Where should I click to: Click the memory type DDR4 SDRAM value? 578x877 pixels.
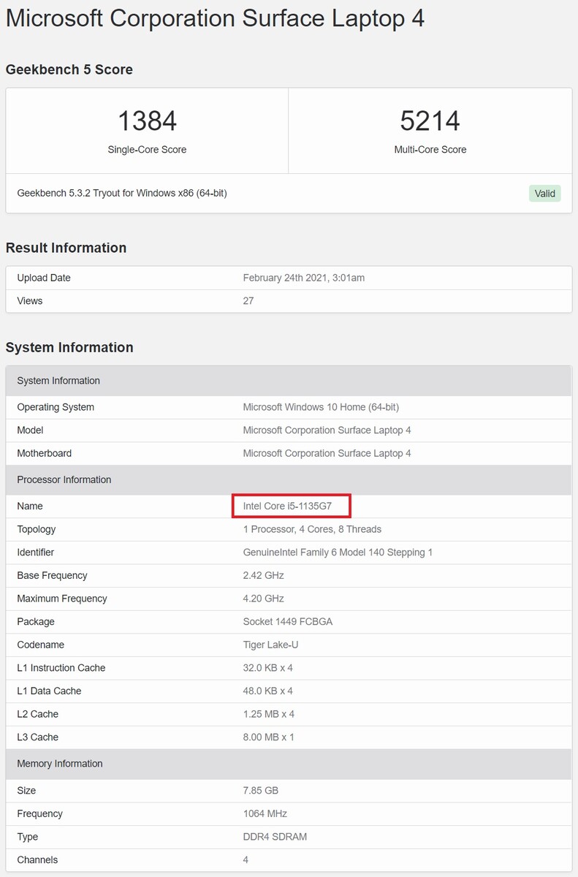click(x=275, y=837)
